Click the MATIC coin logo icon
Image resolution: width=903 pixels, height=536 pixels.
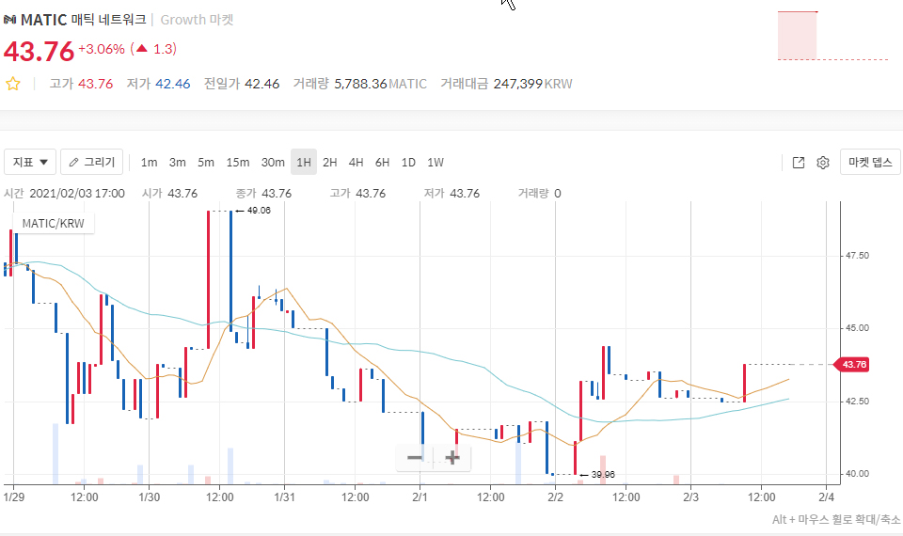[x=9, y=20]
